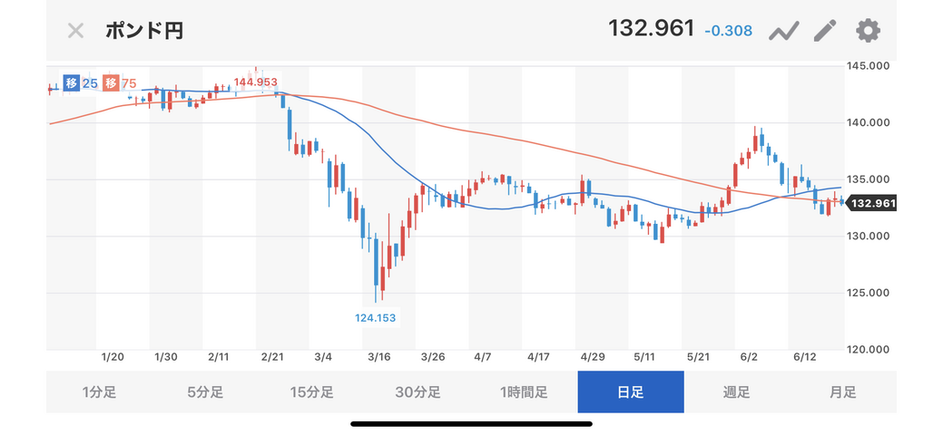Open the chart type line icon
943x435 pixels.
click(x=783, y=31)
